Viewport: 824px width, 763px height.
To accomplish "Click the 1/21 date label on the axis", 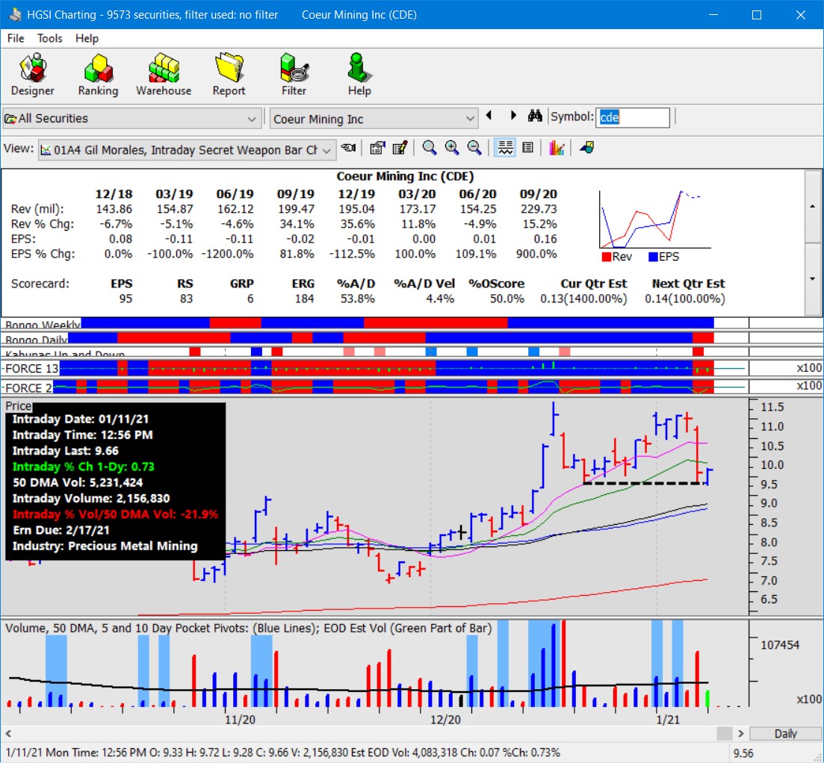I will 668,720.
